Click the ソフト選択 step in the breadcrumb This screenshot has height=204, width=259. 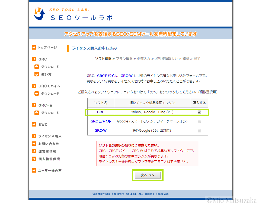click(103, 59)
